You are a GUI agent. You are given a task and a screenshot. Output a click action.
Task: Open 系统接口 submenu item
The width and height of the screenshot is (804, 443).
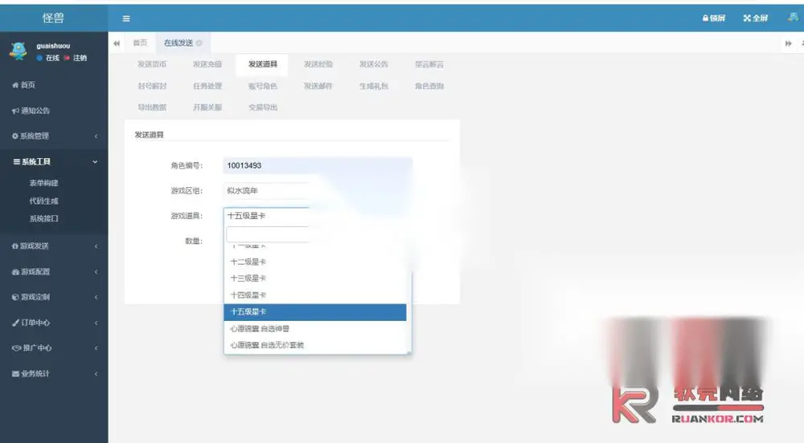click(x=43, y=218)
